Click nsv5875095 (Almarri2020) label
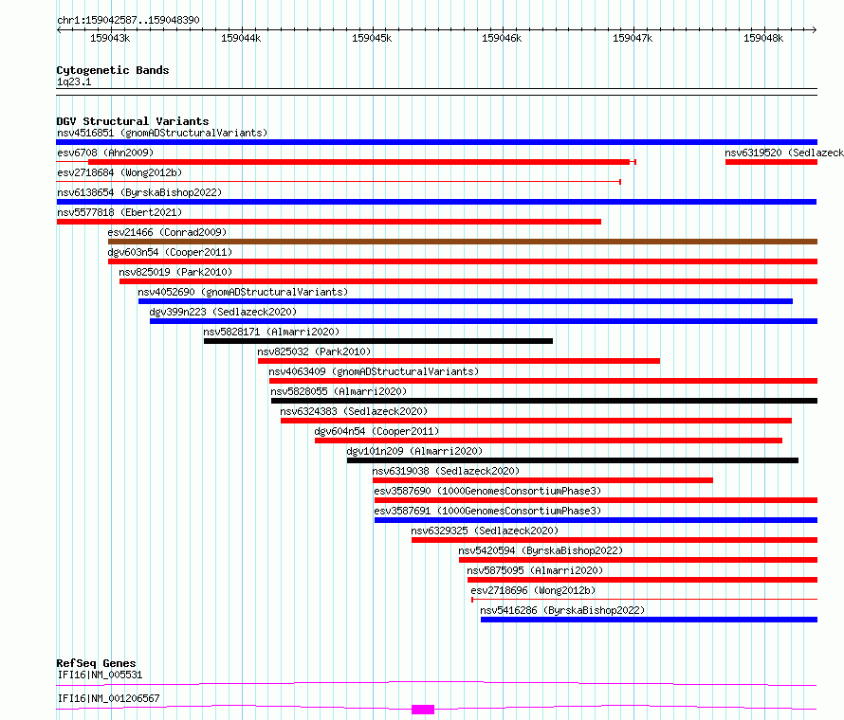This screenshot has width=844, height=720. (535, 570)
